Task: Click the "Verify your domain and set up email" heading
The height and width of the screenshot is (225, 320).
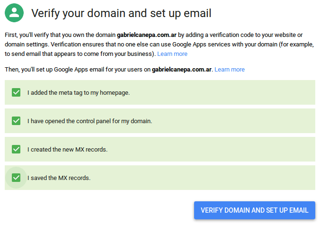Action: (x=121, y=13)
